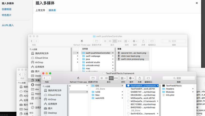Switch front Finder window to cover flow view
205x116 pixels.
coord(116,78)
